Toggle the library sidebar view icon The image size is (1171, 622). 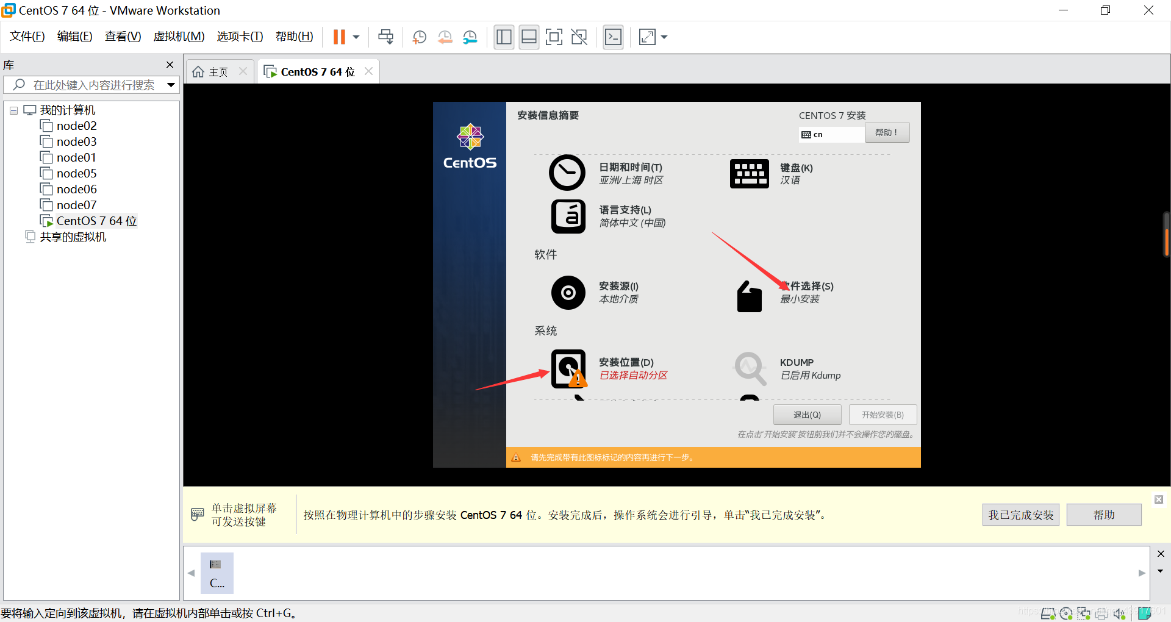pyautogui.click(x=504, y=37)
